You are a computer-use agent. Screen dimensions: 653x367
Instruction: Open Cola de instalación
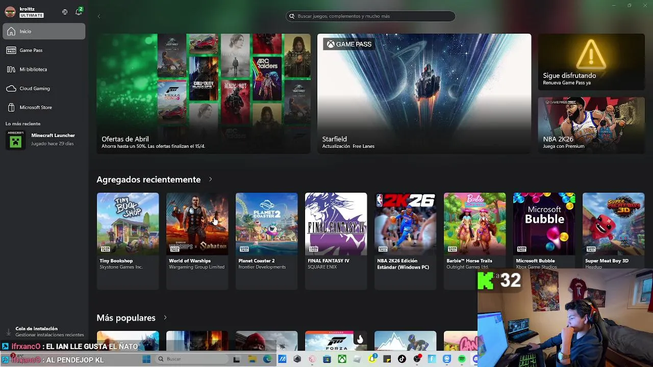click(44, 332)
